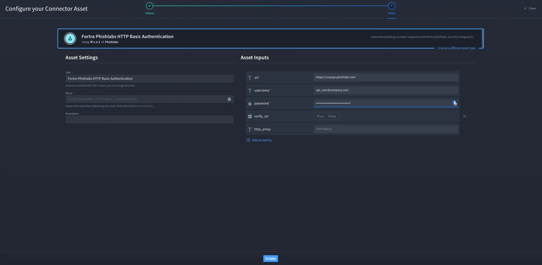Click the Name field hint about allowed characters
This screenshot has width=542, height=265.
(110, 106)
